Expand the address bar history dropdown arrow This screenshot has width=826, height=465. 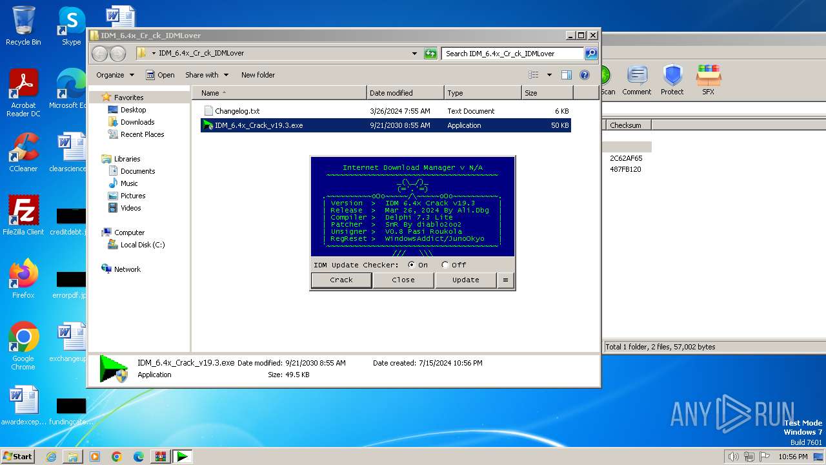point(414,54)
